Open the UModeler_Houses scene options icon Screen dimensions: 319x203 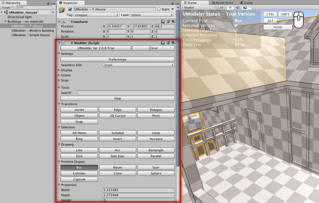[x=52, y=12]
